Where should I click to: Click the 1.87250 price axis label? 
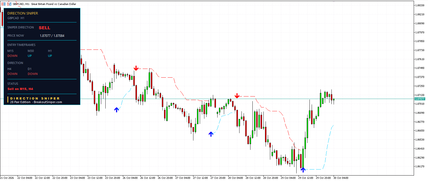420,86
